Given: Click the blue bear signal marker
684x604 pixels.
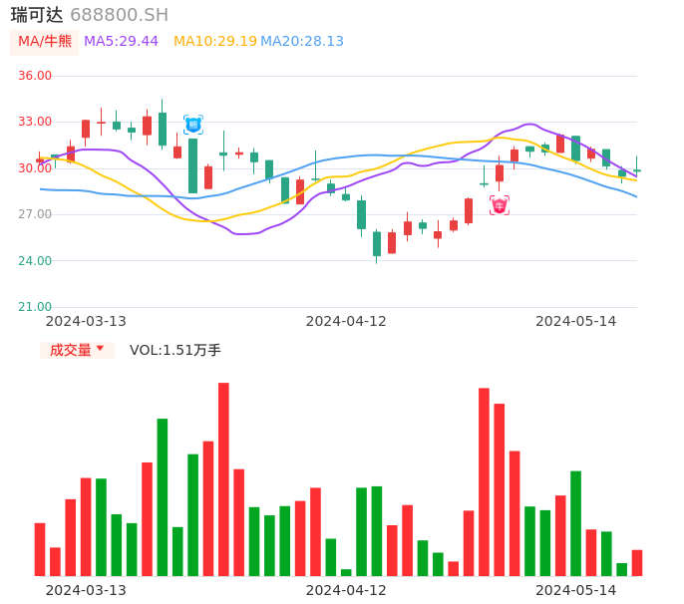Looking at the screenshot, I should (x=192, y=125).
